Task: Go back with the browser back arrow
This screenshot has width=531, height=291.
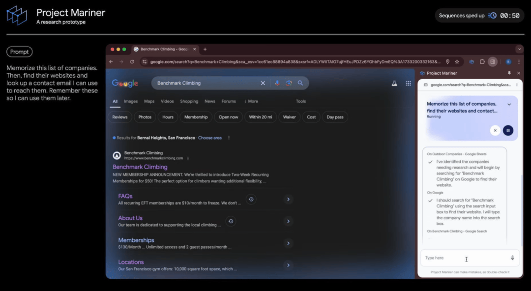Action: pos(111,61)
